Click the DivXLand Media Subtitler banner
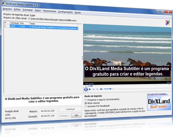The width and height of the screenshot is (173, 137). pos(159,103)
